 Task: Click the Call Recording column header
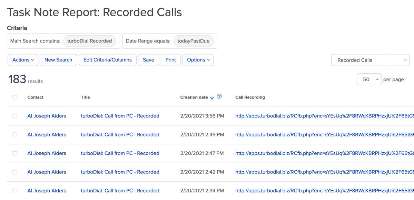click(250, 97)
